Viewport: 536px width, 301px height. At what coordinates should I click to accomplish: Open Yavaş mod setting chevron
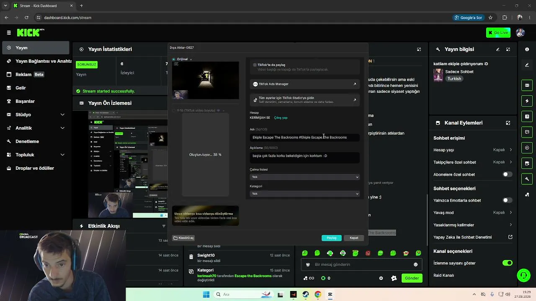pyautogui.click(x=510, y=212)
